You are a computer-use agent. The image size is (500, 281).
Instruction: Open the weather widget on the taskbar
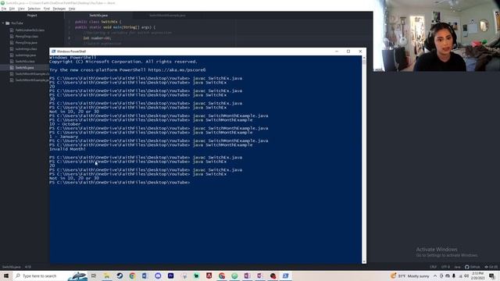(409, 276)
